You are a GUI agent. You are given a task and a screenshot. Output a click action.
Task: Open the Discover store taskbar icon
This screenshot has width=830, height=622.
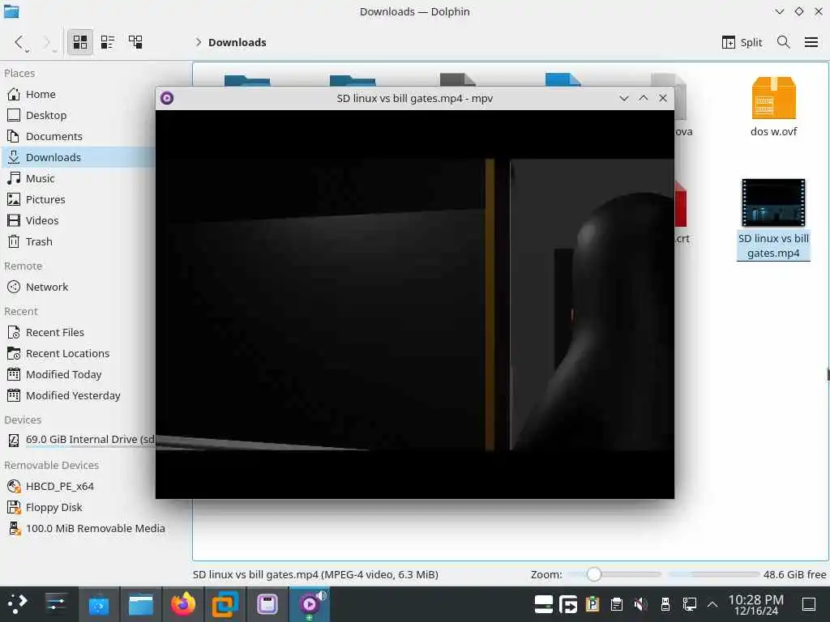coord(98,604)
